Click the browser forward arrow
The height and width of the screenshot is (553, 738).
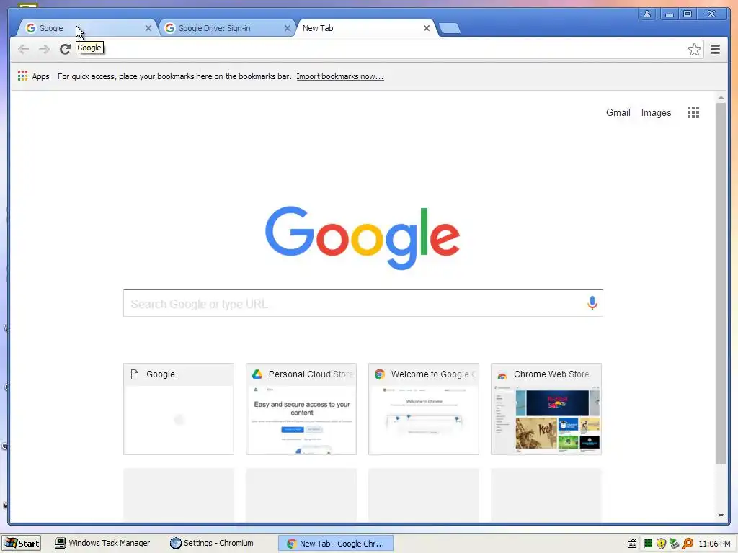click(x=44, y=49)
